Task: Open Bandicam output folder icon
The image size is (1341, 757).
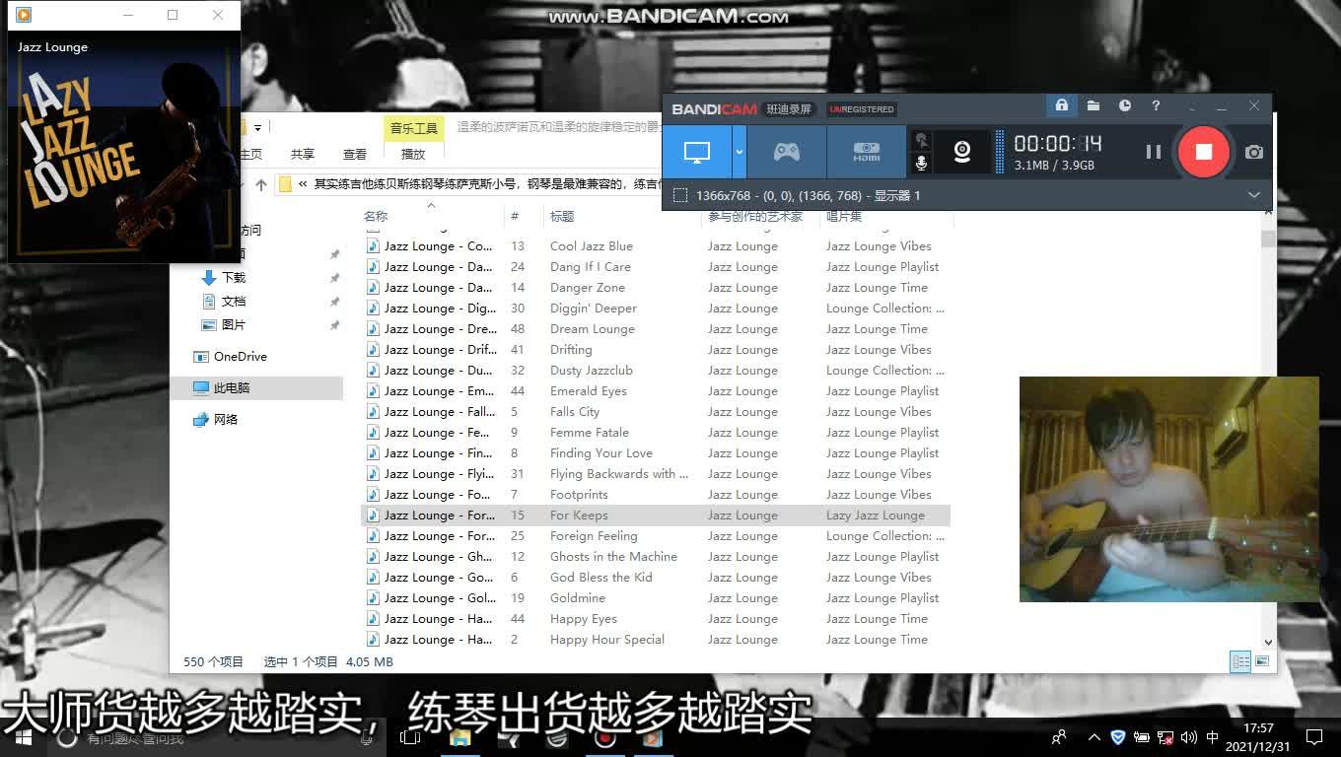Action: pos(1093,105)
